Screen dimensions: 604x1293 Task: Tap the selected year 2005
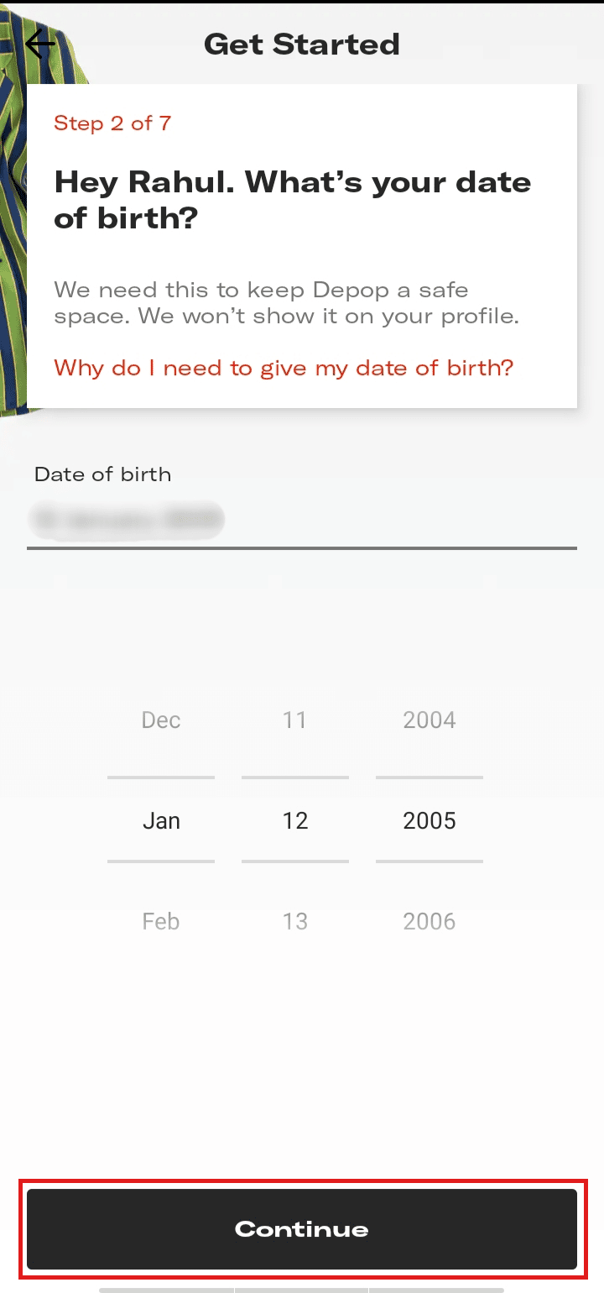click(429, 820)
